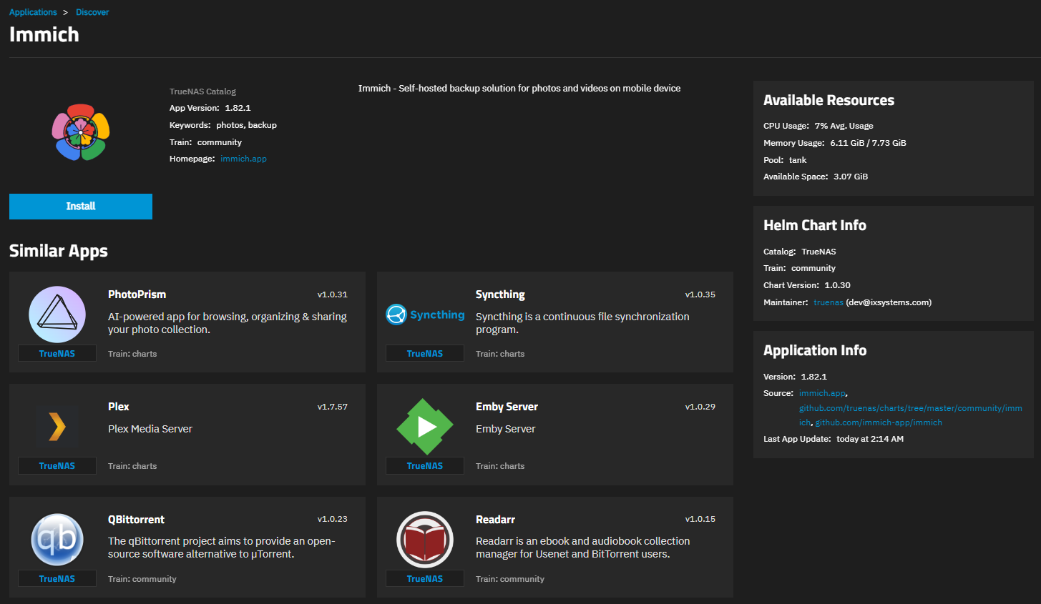The image size is (1041, 604).
Task: Open the github.com/truenas/charts source link
Action: coord(910,408)
